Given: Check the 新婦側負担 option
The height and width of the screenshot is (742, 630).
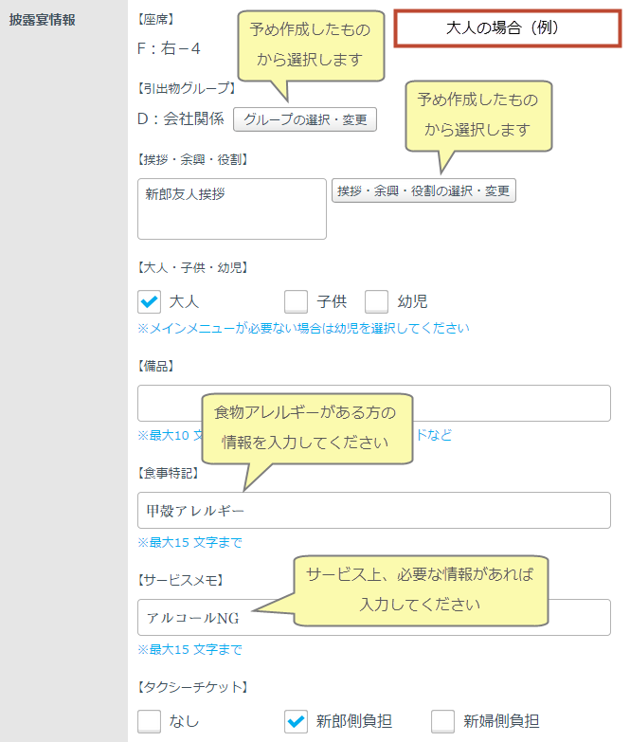Looking at the screenshot, I should tap(443, 721).
